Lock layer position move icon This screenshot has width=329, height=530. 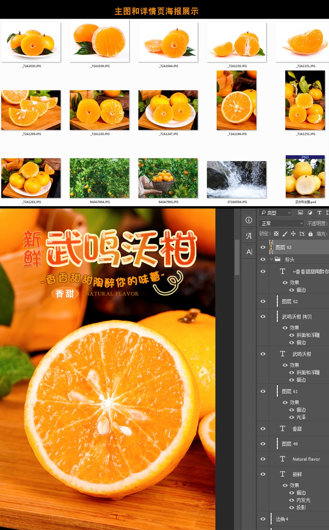tap(293, 234)
